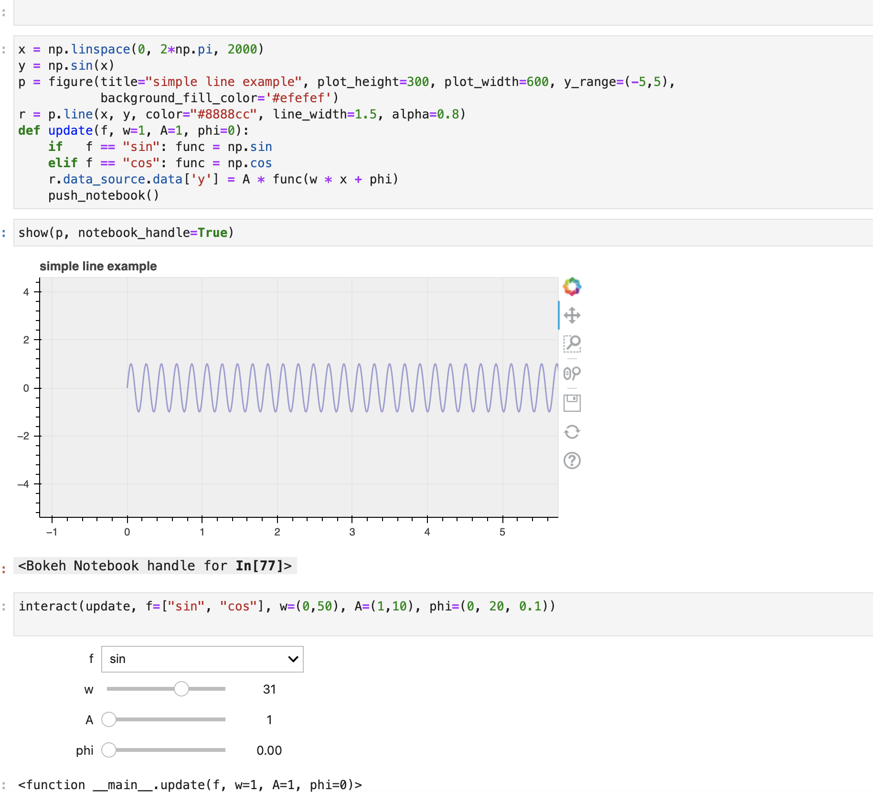Toggle the Wheel Zoom tool state

click(572, 374)
